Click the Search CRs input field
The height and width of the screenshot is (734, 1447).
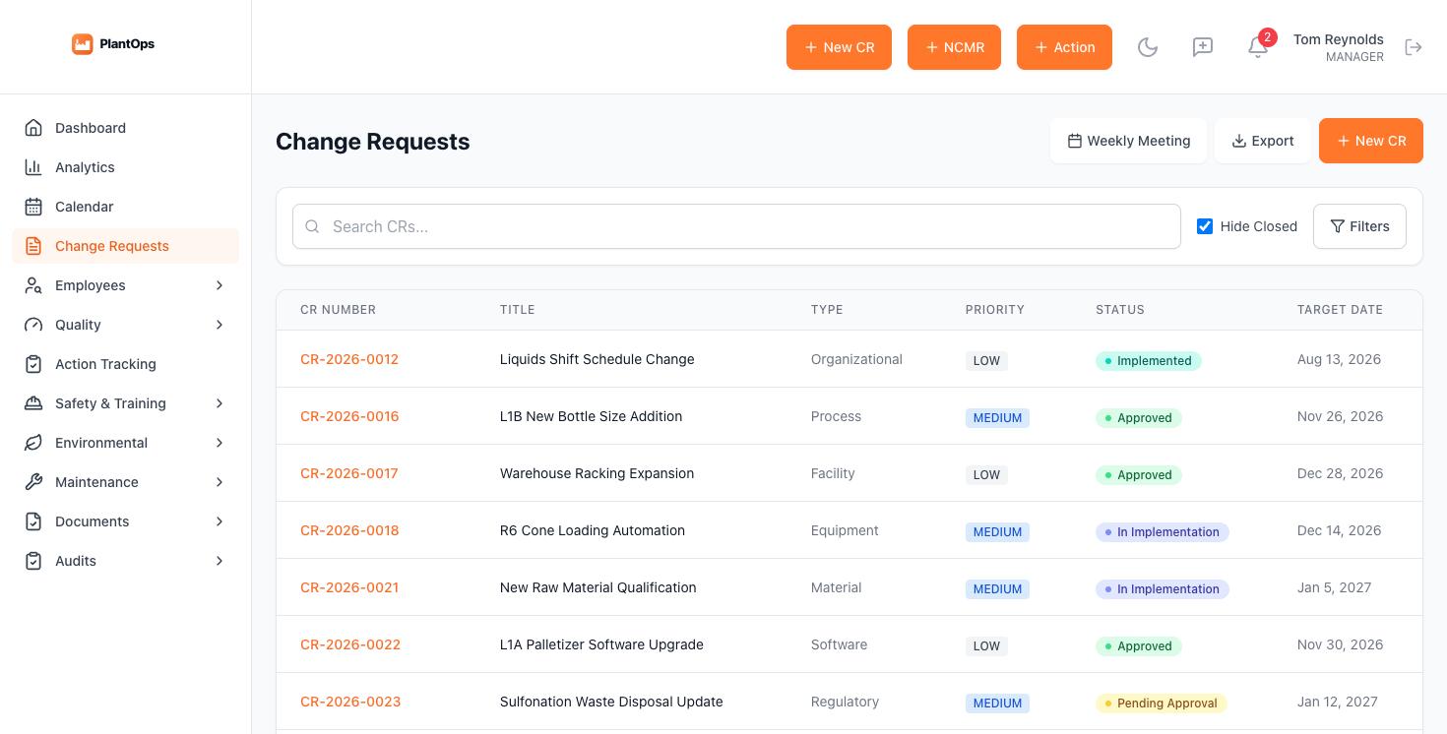tap(736, 226)
